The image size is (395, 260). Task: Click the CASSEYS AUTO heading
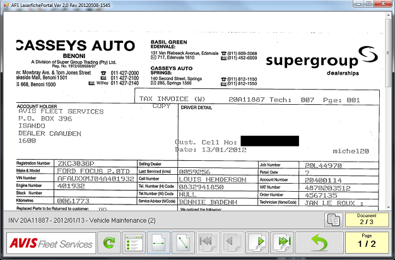(76, 45)
